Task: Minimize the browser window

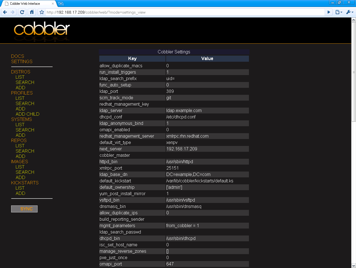Action: (x=333, y=3)
